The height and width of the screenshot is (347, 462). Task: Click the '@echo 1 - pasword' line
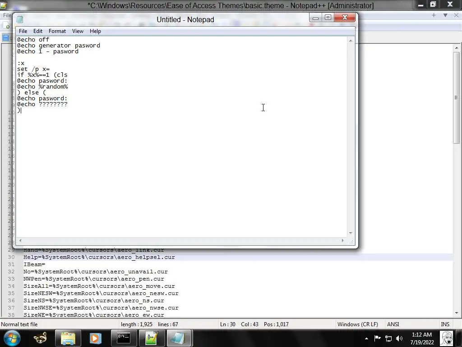coord(47,52)
